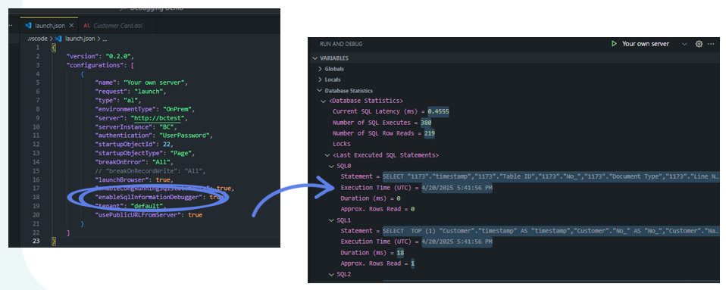Collapse the SQL0 node

click(331, 166)
